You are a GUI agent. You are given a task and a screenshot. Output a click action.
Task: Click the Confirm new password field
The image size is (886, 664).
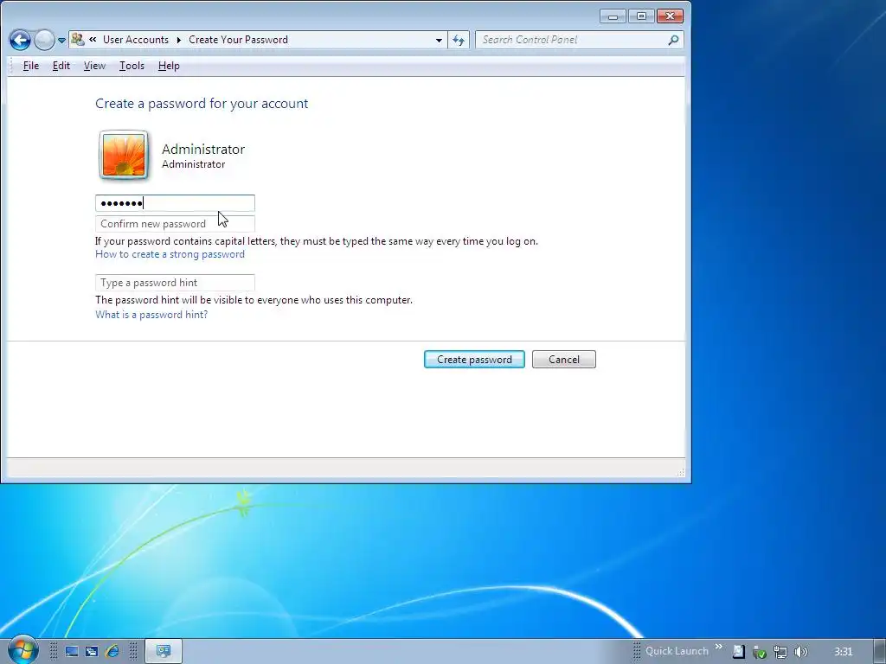click(x=175, y=224)
